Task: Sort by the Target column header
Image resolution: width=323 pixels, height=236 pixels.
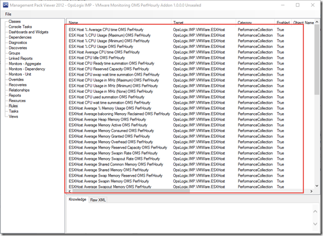Action: point(203,23)
